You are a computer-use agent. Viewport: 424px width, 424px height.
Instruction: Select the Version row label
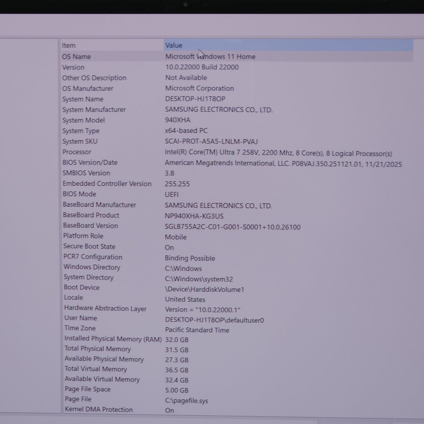coord(73,67)
